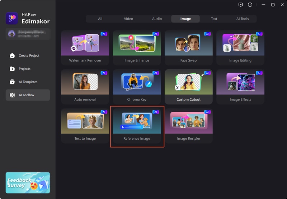Viewport: 287px width, 199px height.
Task: Switch to the Video tab
Action: 128,19
